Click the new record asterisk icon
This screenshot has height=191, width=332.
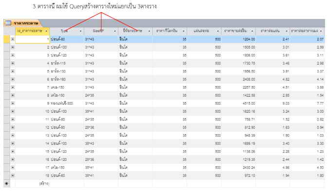pyautogui.click(x=6, y=184)
